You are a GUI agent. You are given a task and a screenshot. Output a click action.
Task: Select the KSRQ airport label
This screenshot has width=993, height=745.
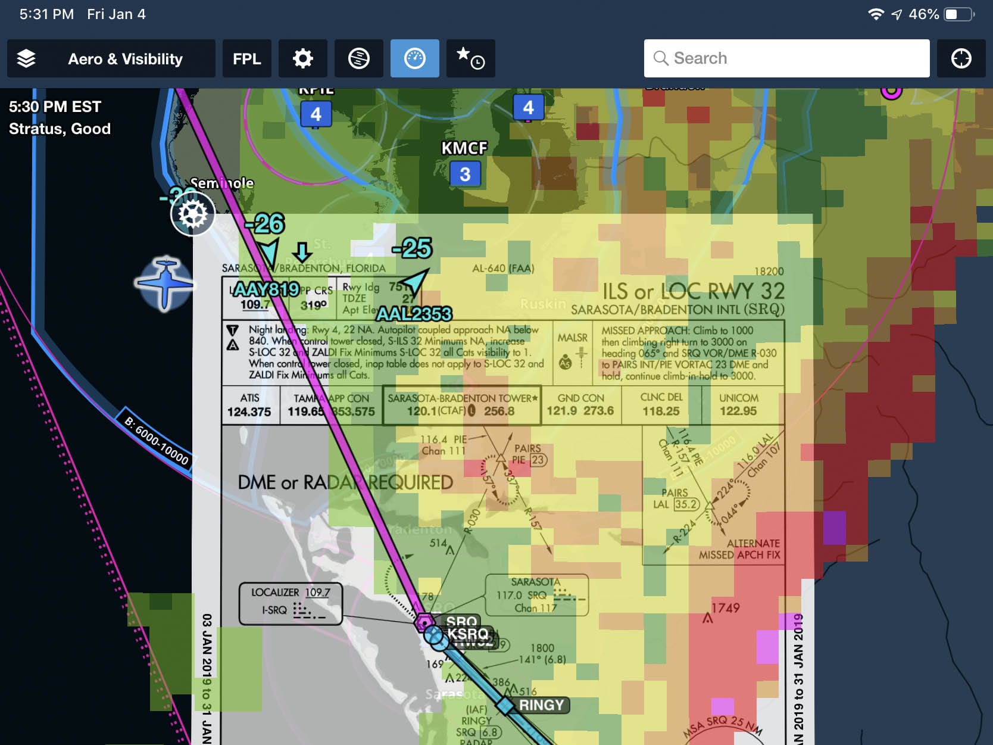468,634
